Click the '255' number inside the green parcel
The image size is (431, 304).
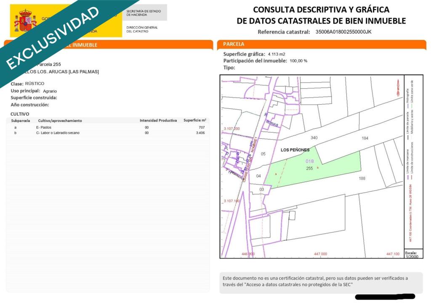309,168
